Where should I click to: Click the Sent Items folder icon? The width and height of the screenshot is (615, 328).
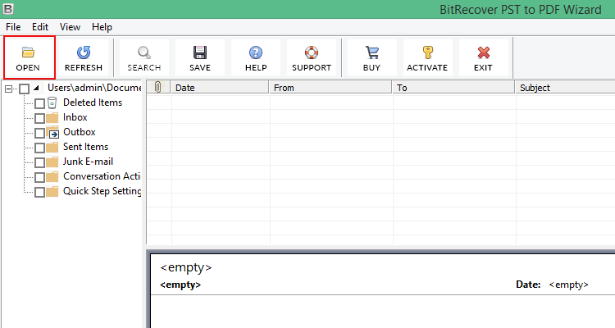click(52, 148)
